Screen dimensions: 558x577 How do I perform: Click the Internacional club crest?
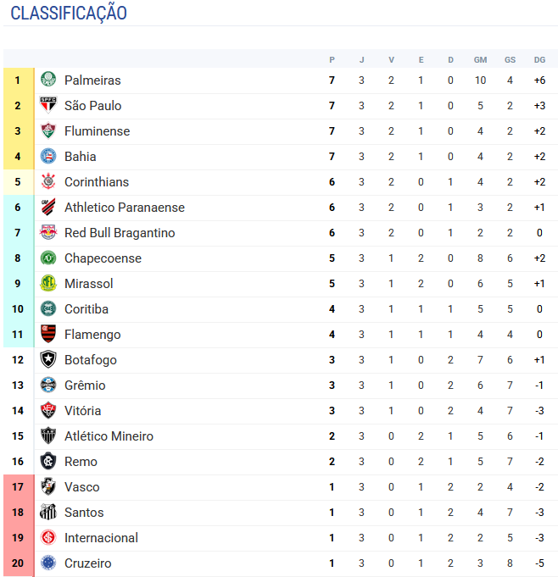coord(48,537)
